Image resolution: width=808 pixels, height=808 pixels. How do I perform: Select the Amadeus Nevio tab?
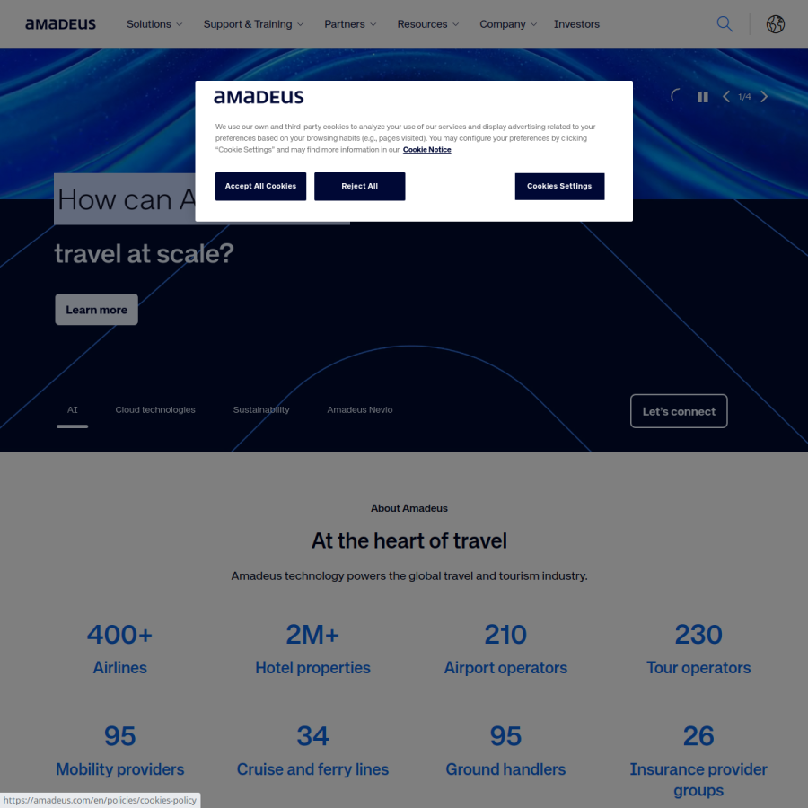pyautogui.click(x=360, y=410)
